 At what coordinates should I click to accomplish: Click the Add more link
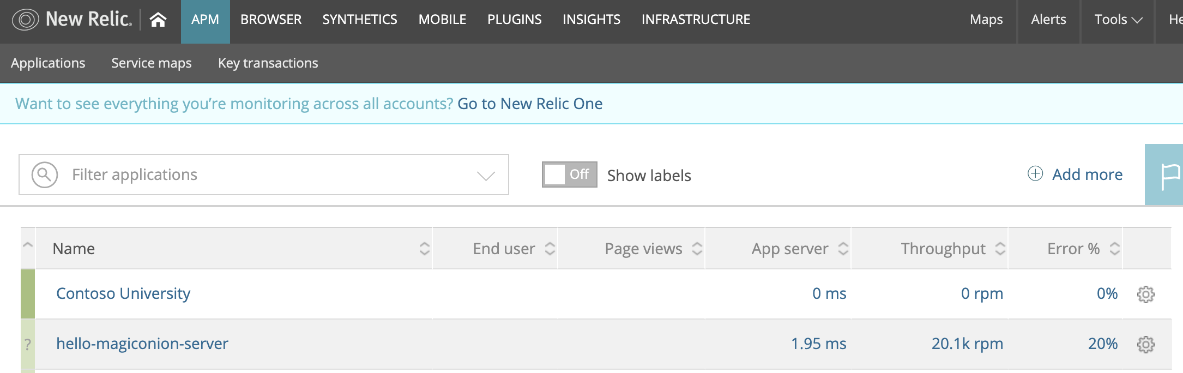pos(1087,175)
